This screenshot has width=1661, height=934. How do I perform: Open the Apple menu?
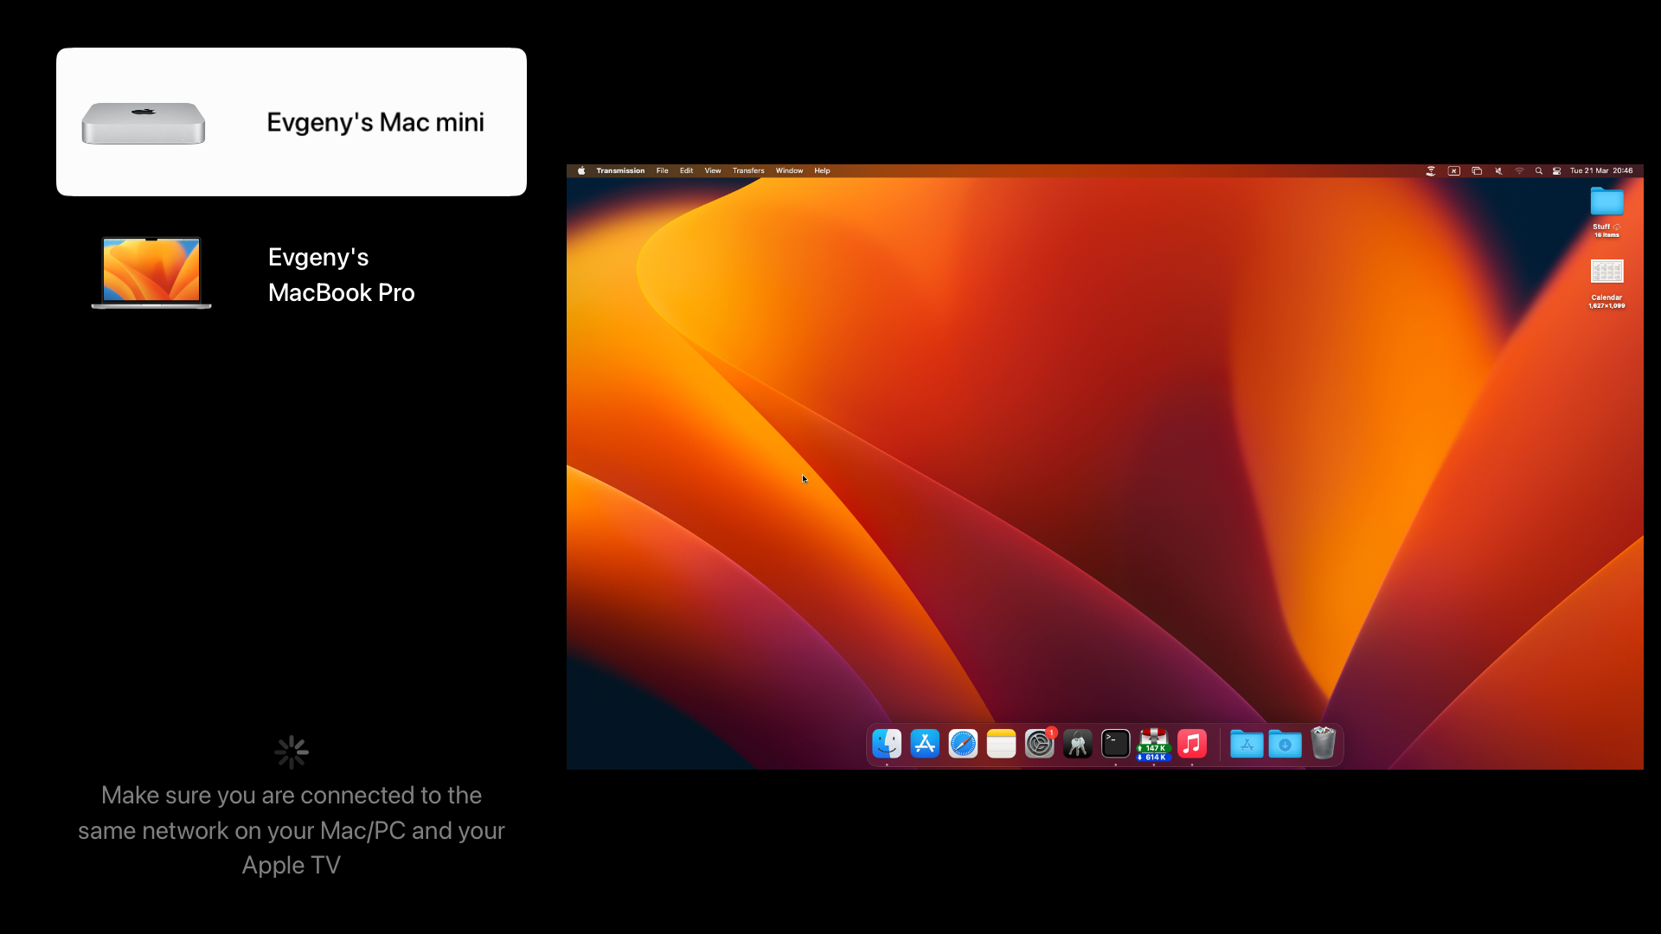point(580,170)
